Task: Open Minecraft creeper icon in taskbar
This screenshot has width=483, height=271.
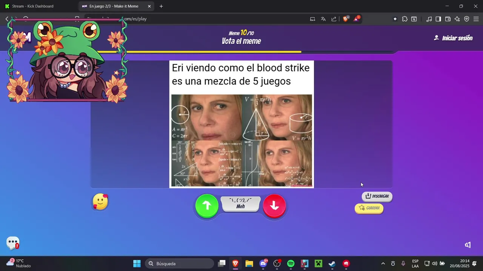Action: coord(318,263)
